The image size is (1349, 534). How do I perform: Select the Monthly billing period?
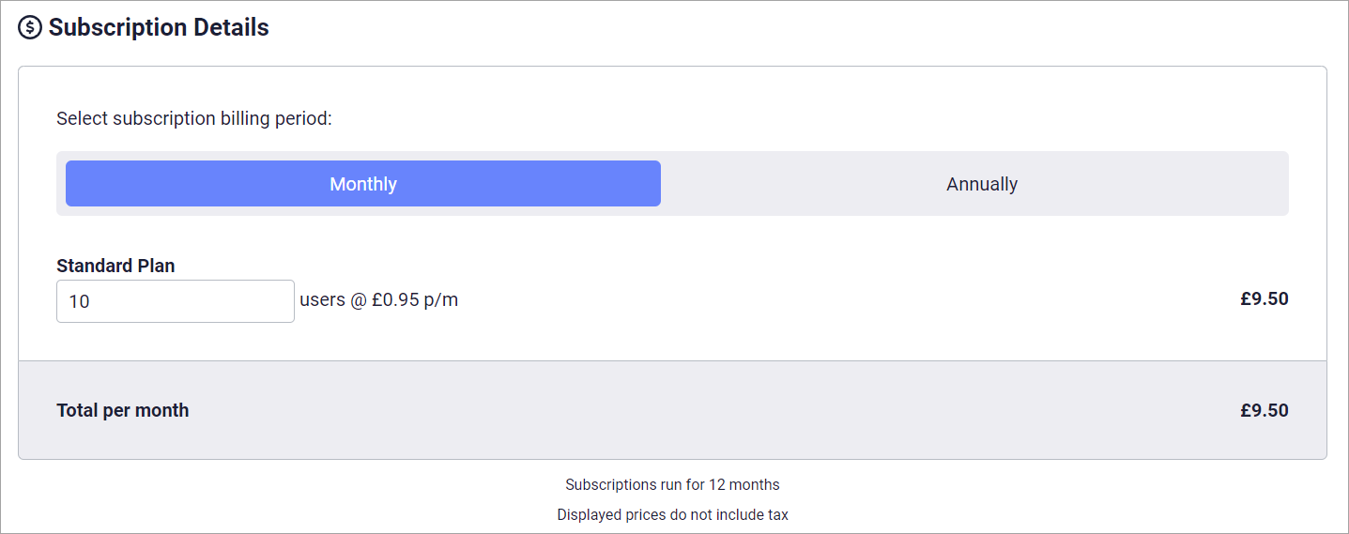pos(363,184)
